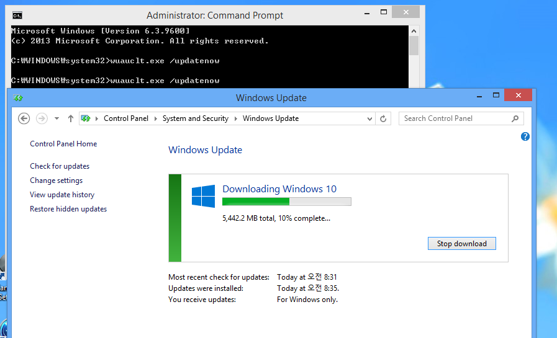The width and height of the screenshot is (557, 338).
Task: Click the Windows Update title bar icon
Action: click(x=18, y=98)
